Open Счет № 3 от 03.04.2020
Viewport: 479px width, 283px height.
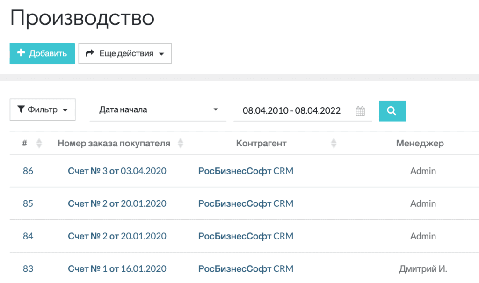pos(117,171)
